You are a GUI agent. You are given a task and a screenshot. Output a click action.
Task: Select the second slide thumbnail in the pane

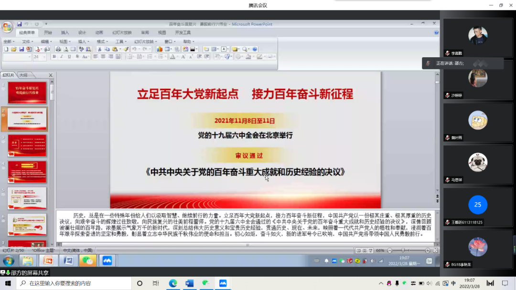[x=26, y=118]
